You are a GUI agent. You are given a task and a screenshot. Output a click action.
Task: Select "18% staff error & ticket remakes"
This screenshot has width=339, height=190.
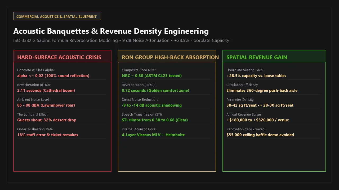tap(48, 135)
